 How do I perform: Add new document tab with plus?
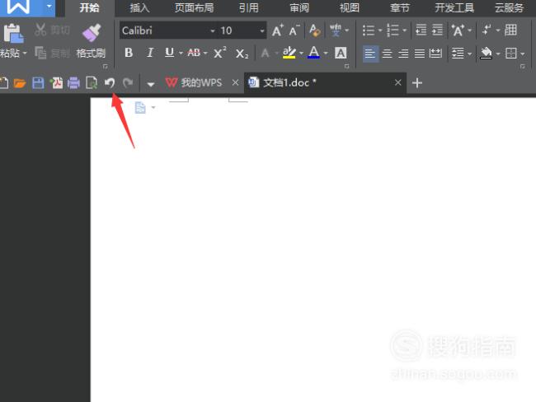pos(417,83)
